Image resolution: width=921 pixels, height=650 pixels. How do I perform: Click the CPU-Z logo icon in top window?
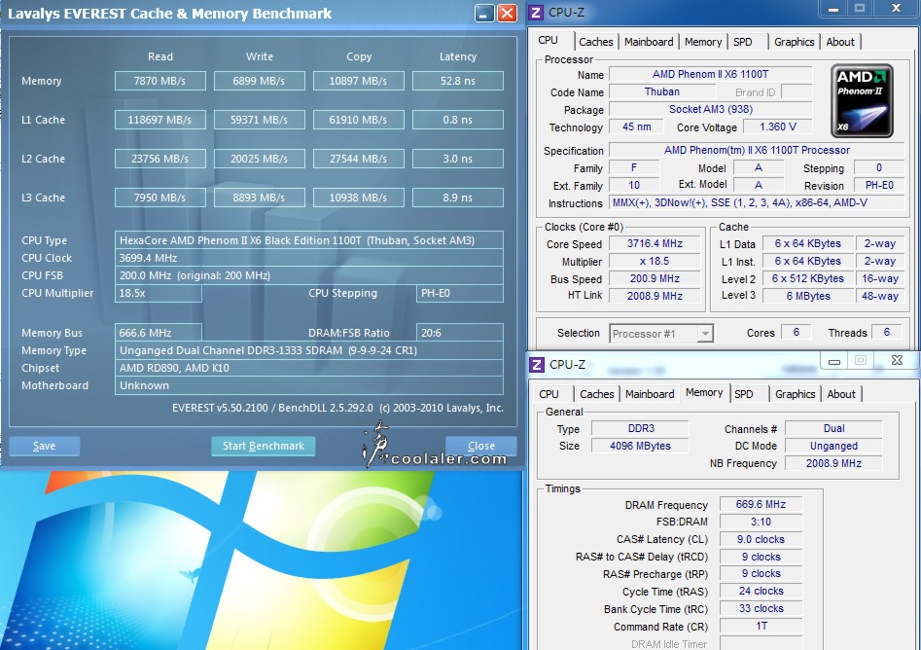coord(536,13)
